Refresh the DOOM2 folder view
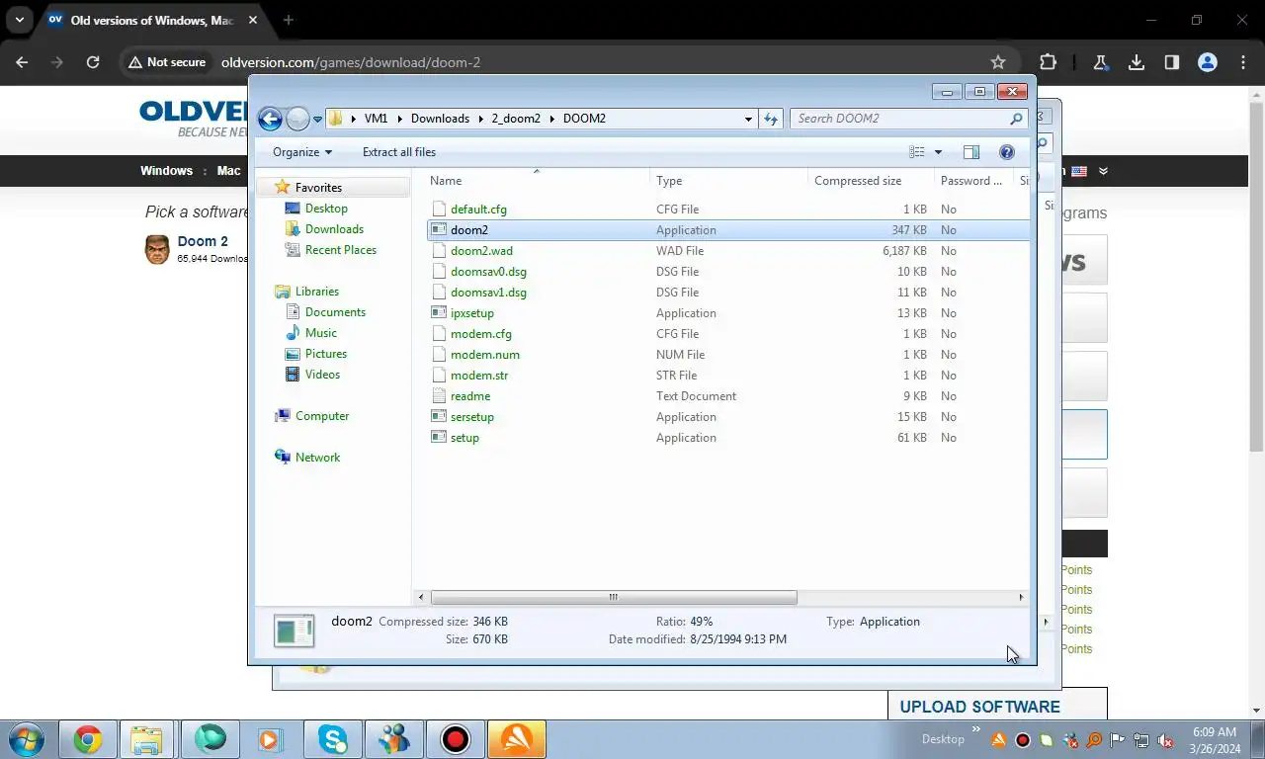Screen dimensions: 1265x759 771,119
